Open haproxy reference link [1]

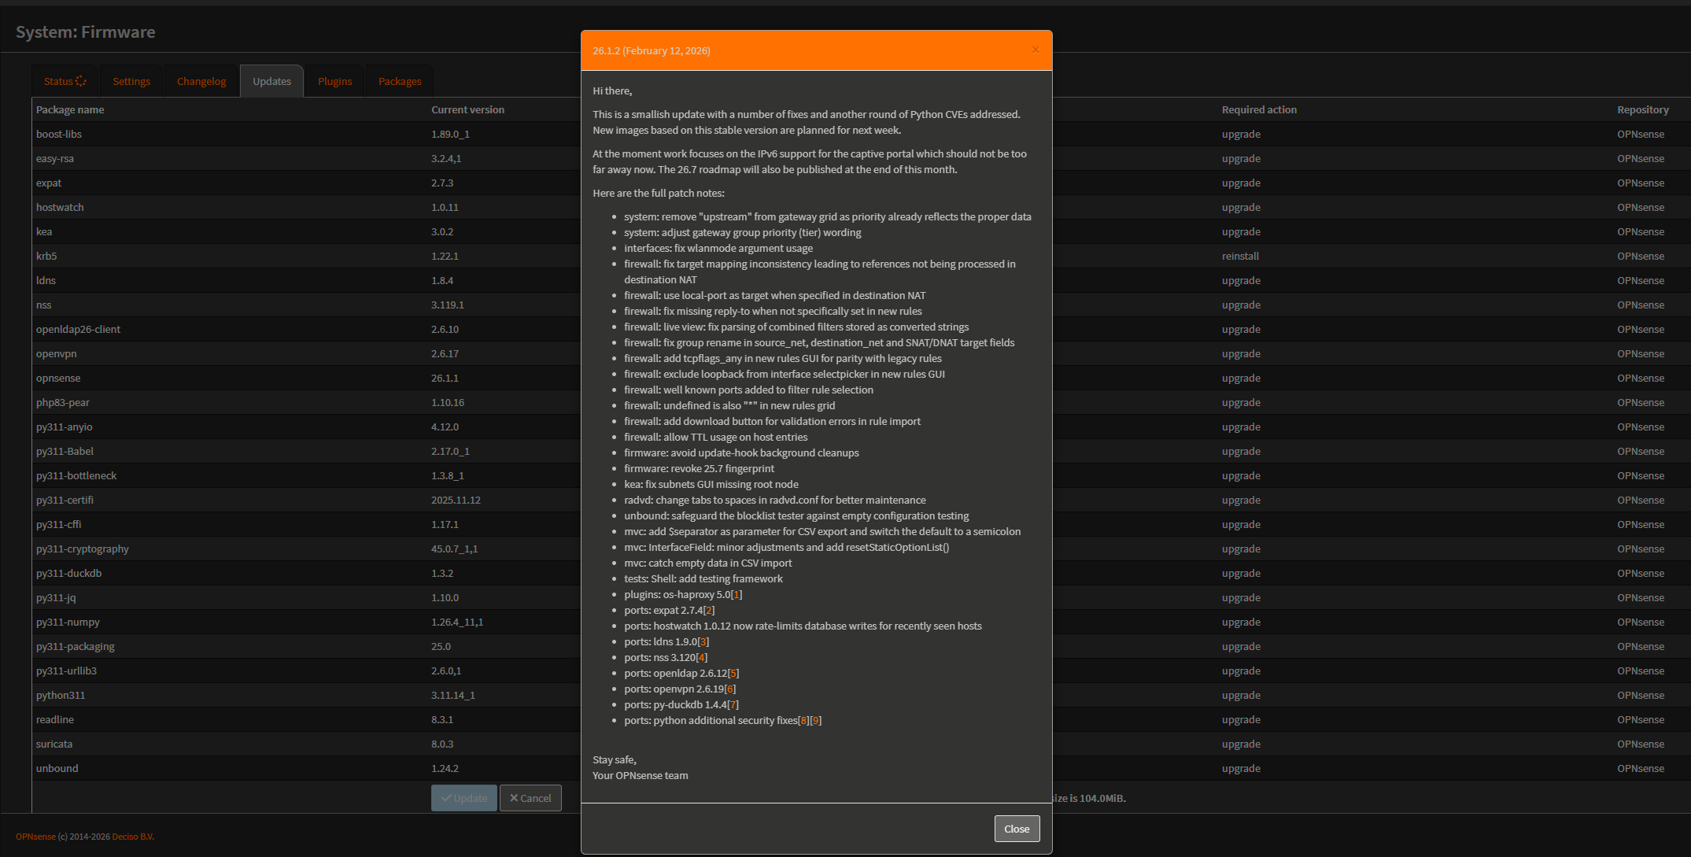(x=737, y=594)
